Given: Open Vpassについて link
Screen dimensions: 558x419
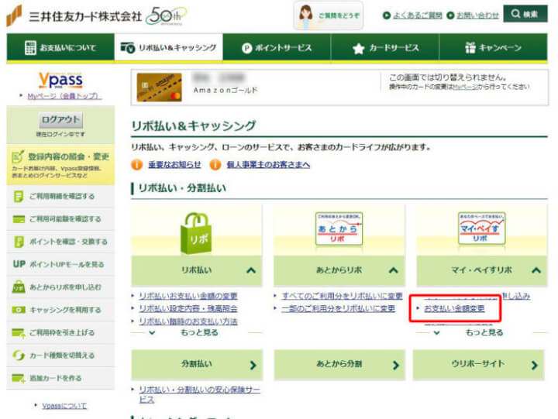Looking at the screenshot, I should [x=64, y=406].
